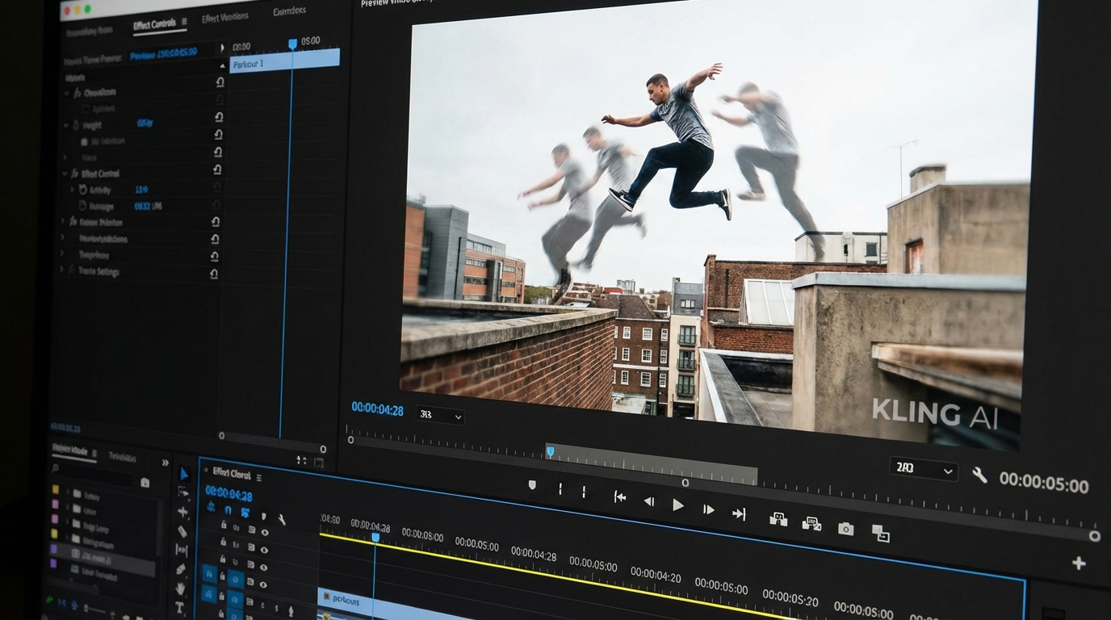Open the playback resolution dropdown

(x=924, y=468)
